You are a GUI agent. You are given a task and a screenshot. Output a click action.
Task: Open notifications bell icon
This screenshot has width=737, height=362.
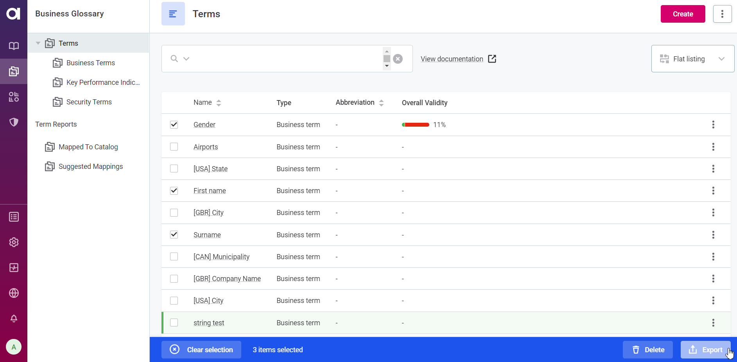pyautogui.click(x=14, y=319)
